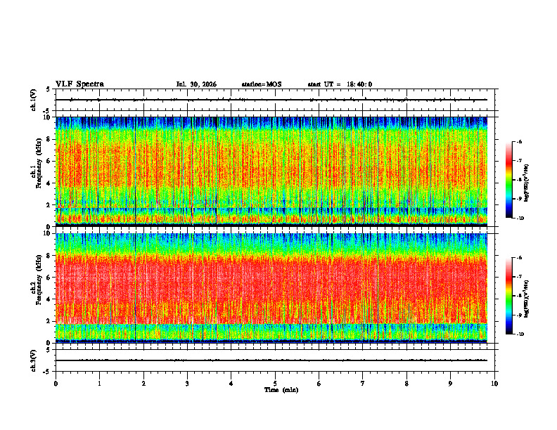
Task: Click the ch.2 spectrogram color scale bar
Action: click(x=508, y=296)
